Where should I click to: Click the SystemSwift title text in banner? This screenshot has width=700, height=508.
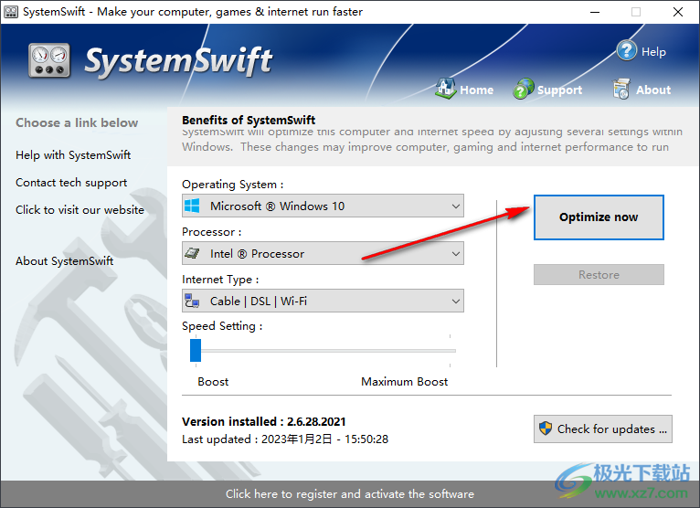point(178,61)
